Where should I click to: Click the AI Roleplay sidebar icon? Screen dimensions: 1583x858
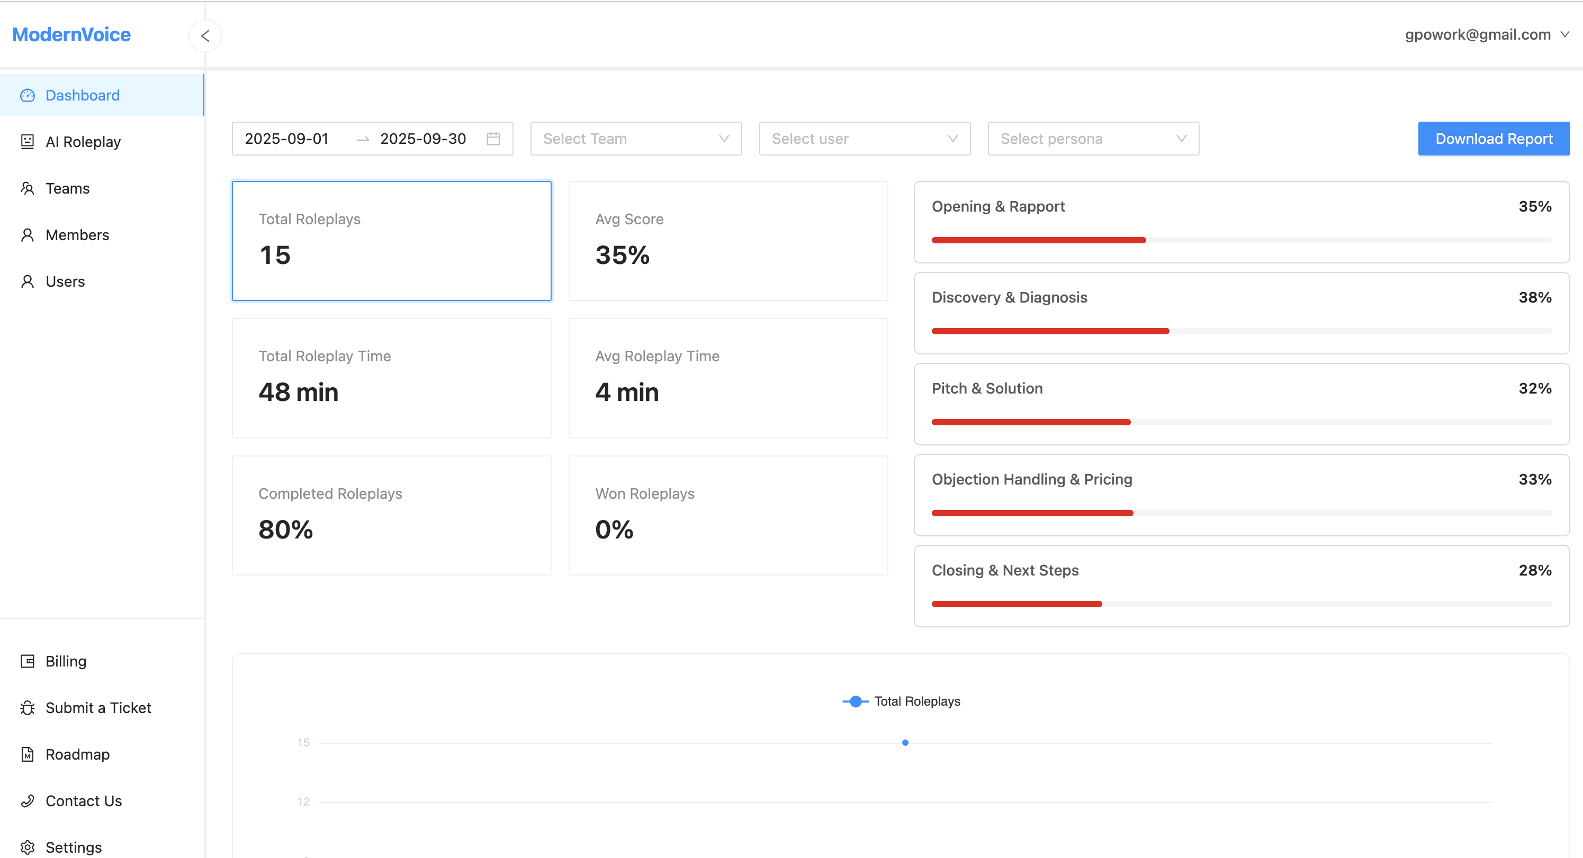[27, 142]
